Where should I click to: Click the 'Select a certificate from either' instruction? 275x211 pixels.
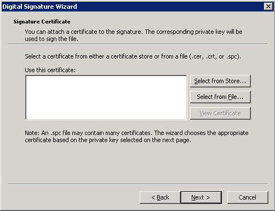(x=133, y=56)
